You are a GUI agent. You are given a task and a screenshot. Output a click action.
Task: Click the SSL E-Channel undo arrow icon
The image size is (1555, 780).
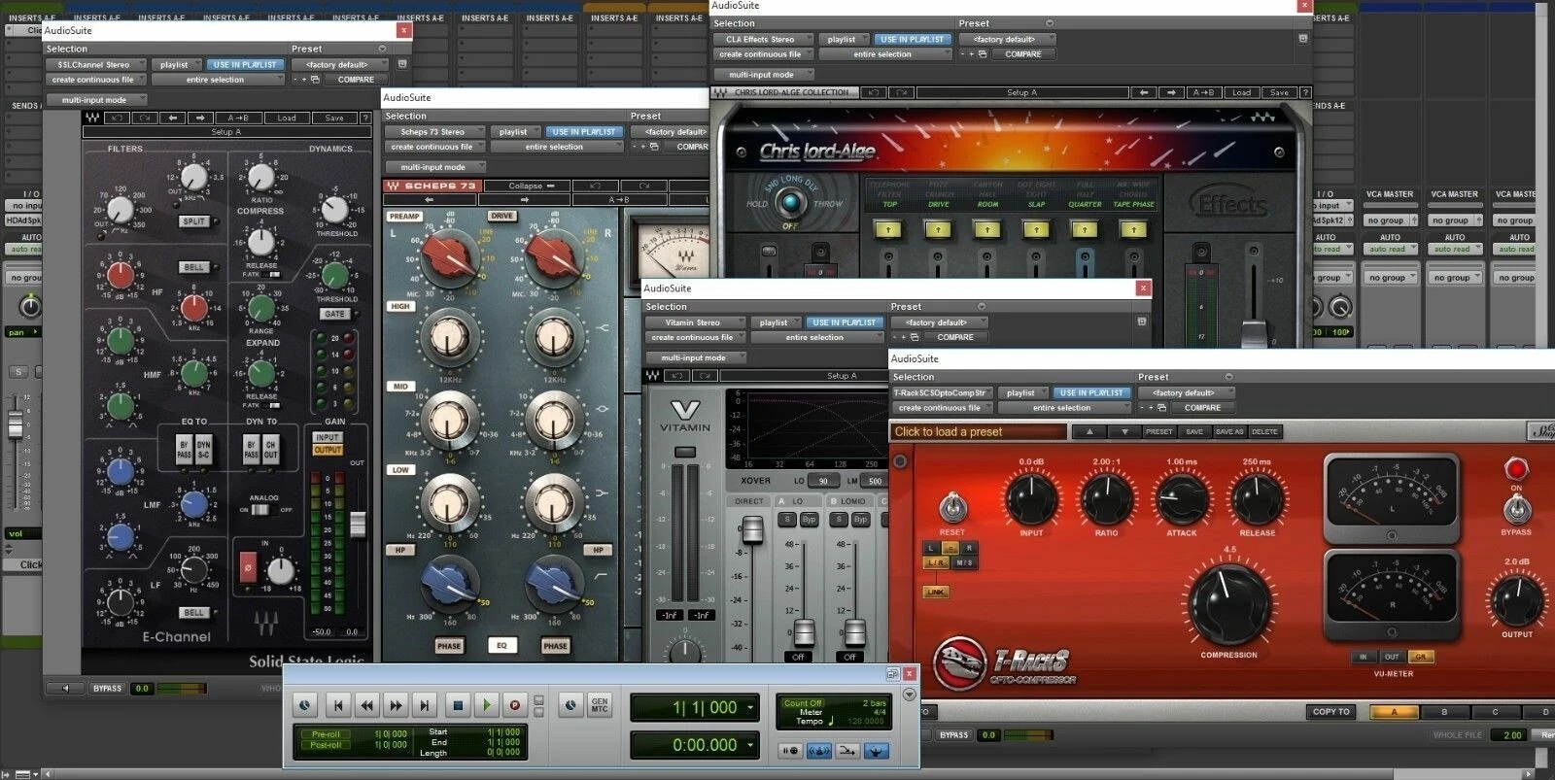[118, 118]
